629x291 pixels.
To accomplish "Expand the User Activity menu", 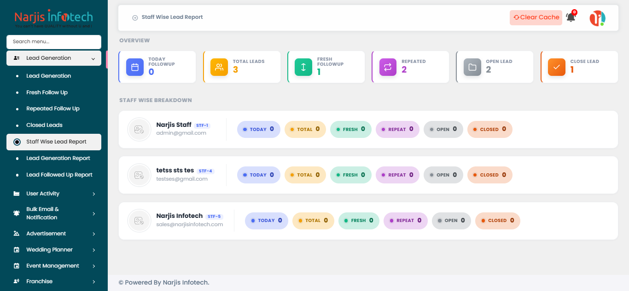I will click(93, 194).
